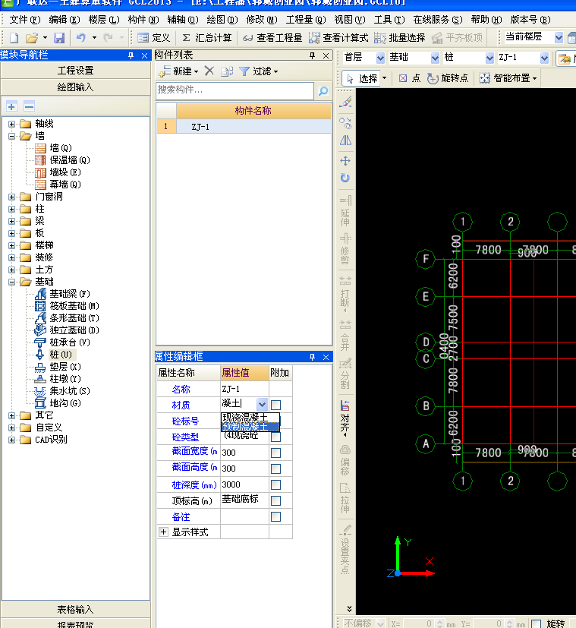Image resolution: width=576 pixels, height=628 pixels.
Task: Open 工程设置 panel section
Action: click(x=76, y=71)
